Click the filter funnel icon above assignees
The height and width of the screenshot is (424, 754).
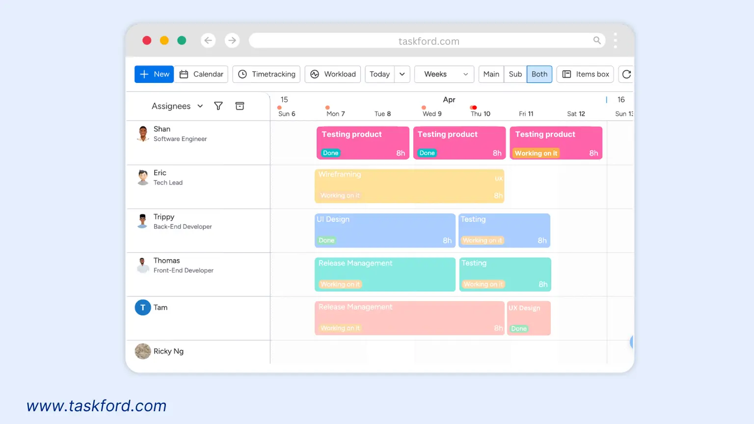[x=218, y=106]
